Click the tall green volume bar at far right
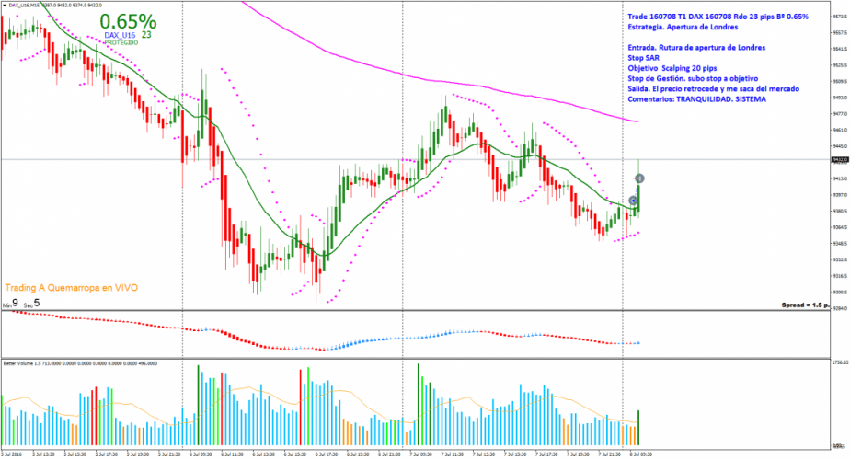Screen dimensions: 850x460 pyautogui.click(x=638, y=409)
